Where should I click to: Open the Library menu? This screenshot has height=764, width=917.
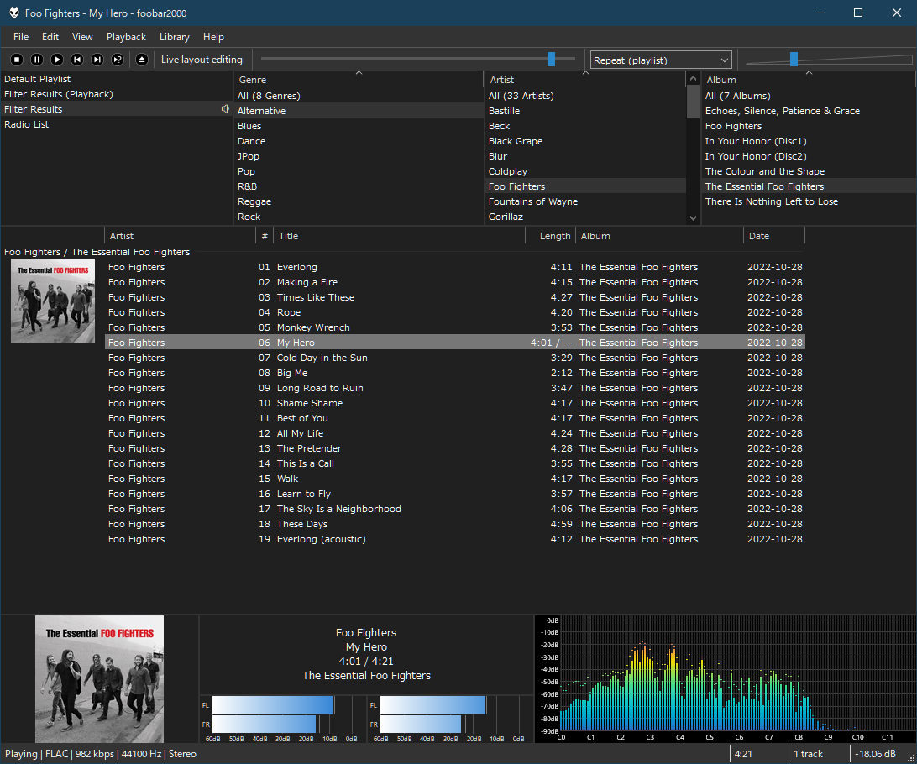pyautogui.click(x=175, y=37)
